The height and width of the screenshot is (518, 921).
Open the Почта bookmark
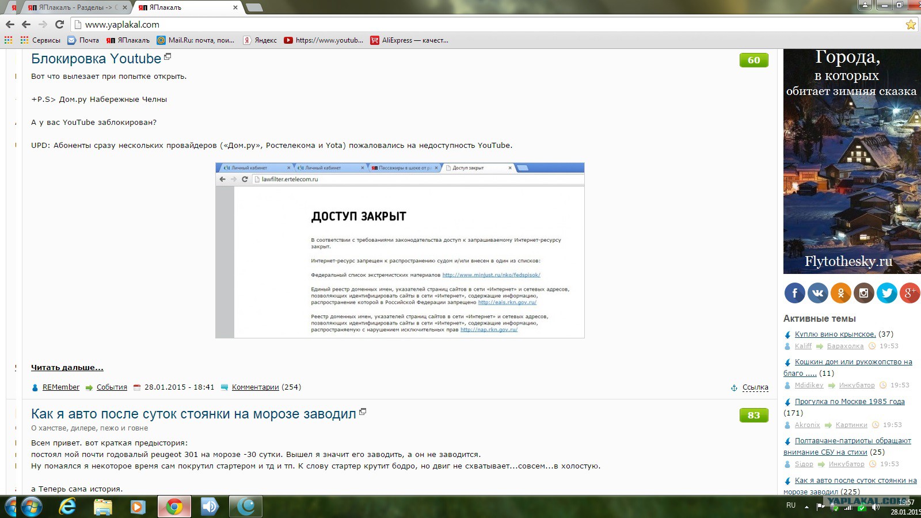point(83,40)
